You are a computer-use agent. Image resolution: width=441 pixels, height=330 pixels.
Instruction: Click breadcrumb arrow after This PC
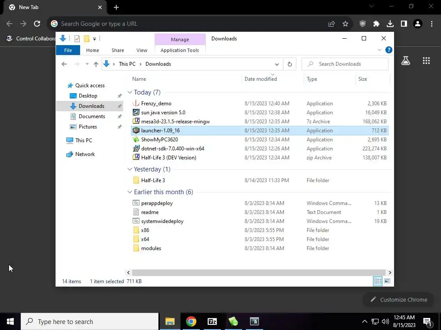[140, 64]
